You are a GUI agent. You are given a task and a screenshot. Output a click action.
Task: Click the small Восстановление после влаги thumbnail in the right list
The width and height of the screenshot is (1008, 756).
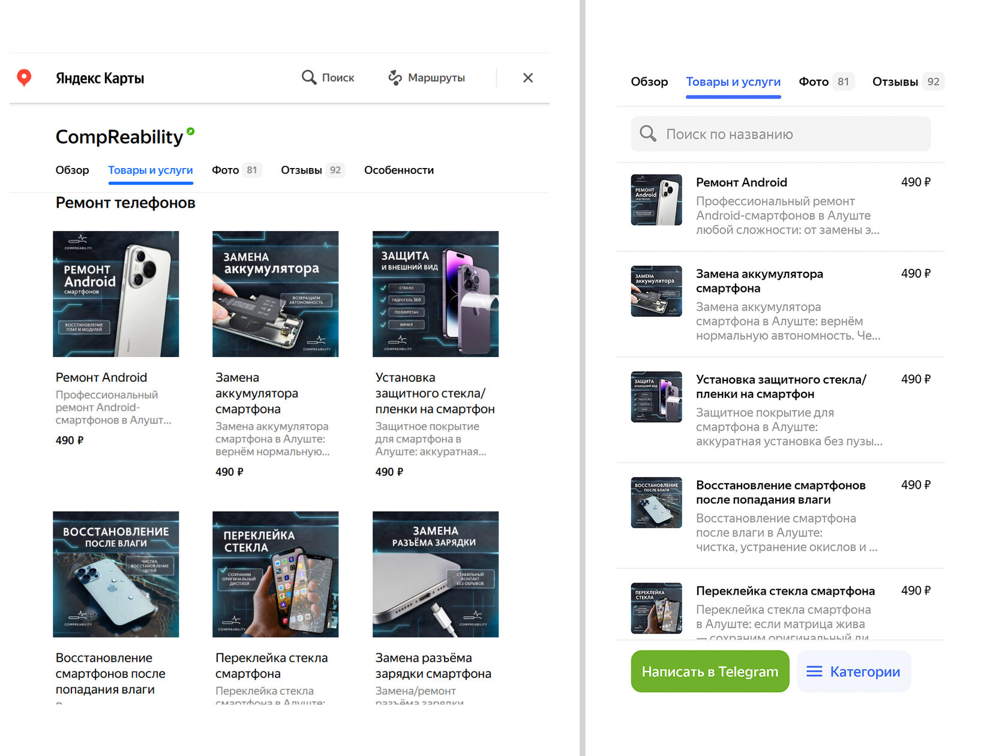(656, 502)
